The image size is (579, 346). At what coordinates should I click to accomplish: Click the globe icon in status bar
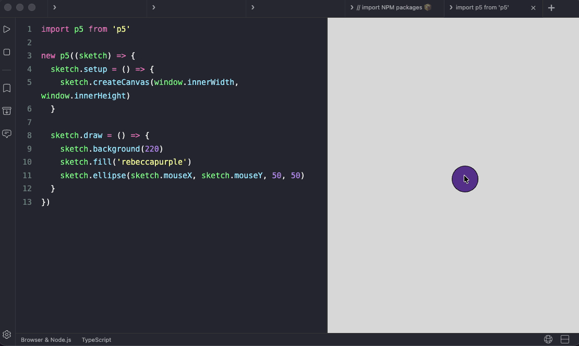click(548, 339)
